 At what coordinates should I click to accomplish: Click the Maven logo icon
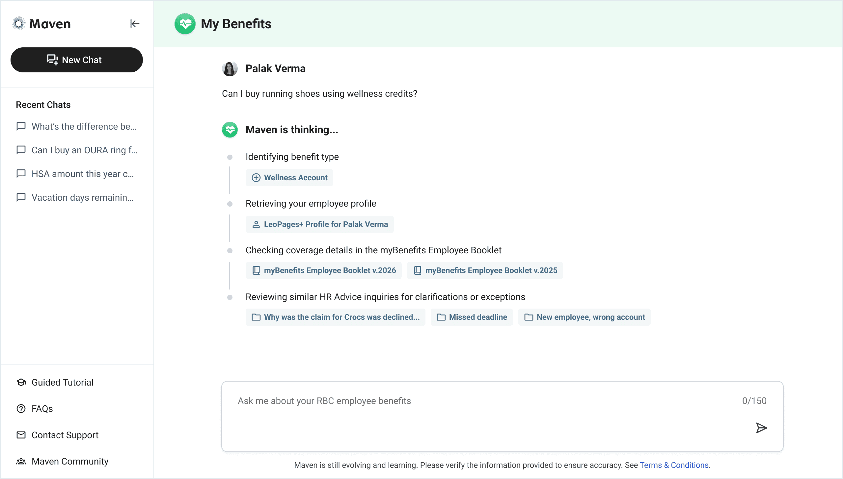point(19,24)
